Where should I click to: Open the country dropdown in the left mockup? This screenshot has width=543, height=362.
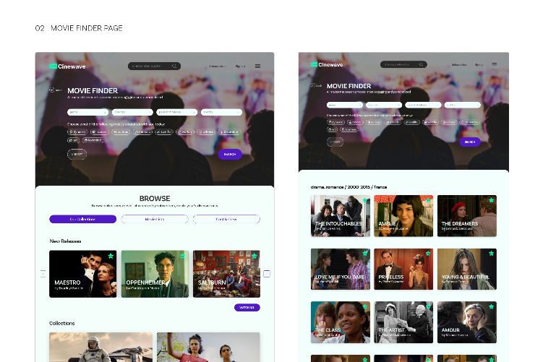click(132, 112)
